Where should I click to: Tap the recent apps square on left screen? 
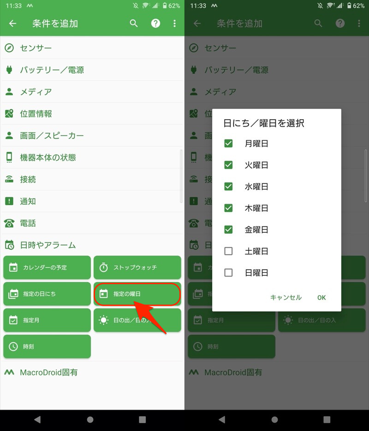click(143, 419)
